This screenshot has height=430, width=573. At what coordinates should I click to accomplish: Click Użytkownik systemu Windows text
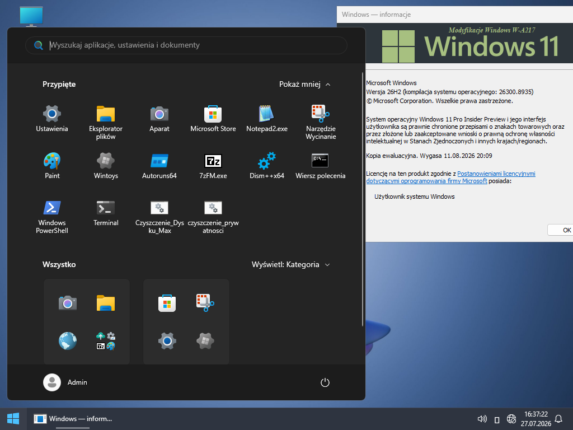[415, 197]
